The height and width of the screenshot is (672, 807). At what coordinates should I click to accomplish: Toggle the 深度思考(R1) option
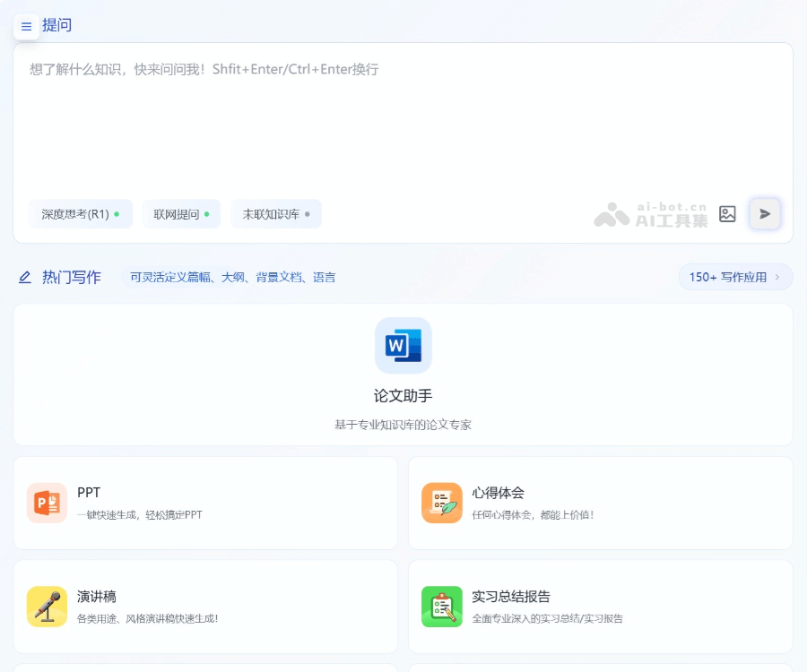[81, 214]
